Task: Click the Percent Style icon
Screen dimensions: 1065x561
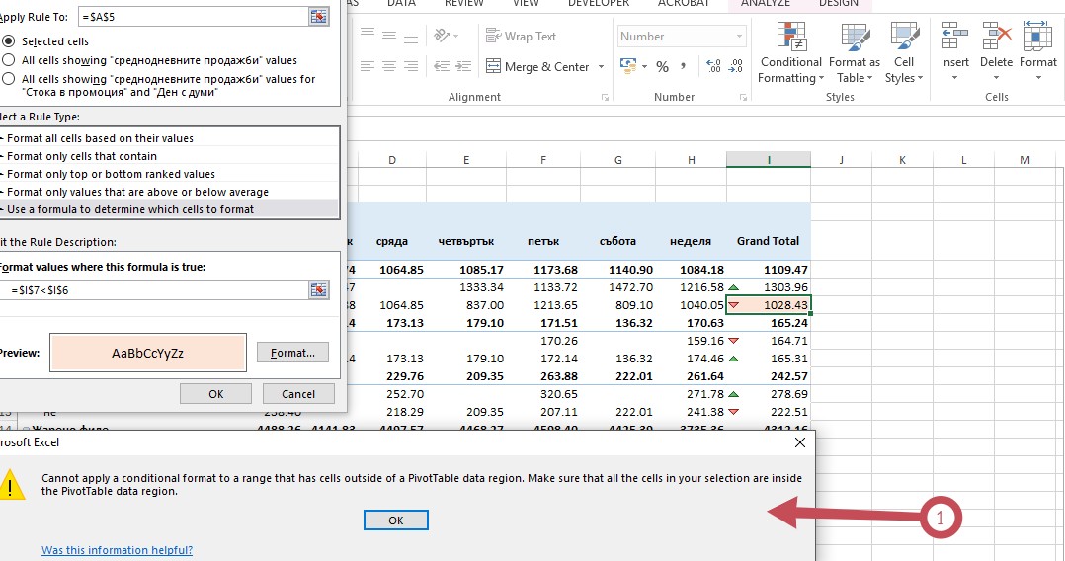Action: (x=662, y=67)
